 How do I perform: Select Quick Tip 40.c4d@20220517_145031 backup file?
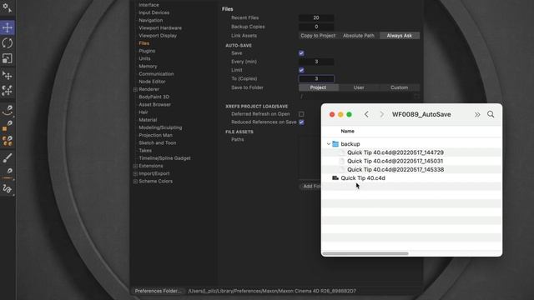[395, 161]
